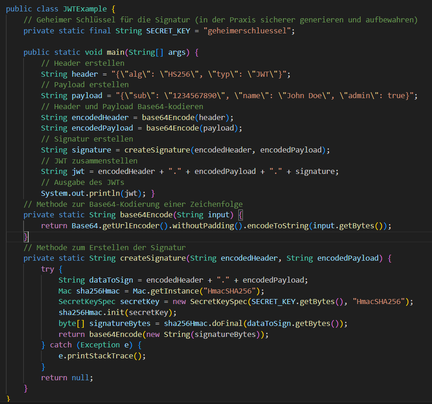Click comment "// Methode zur Base64-Kodierung einer Zeichenfolge"
Viewport: 432px width, 404px height.
(133, 204)
